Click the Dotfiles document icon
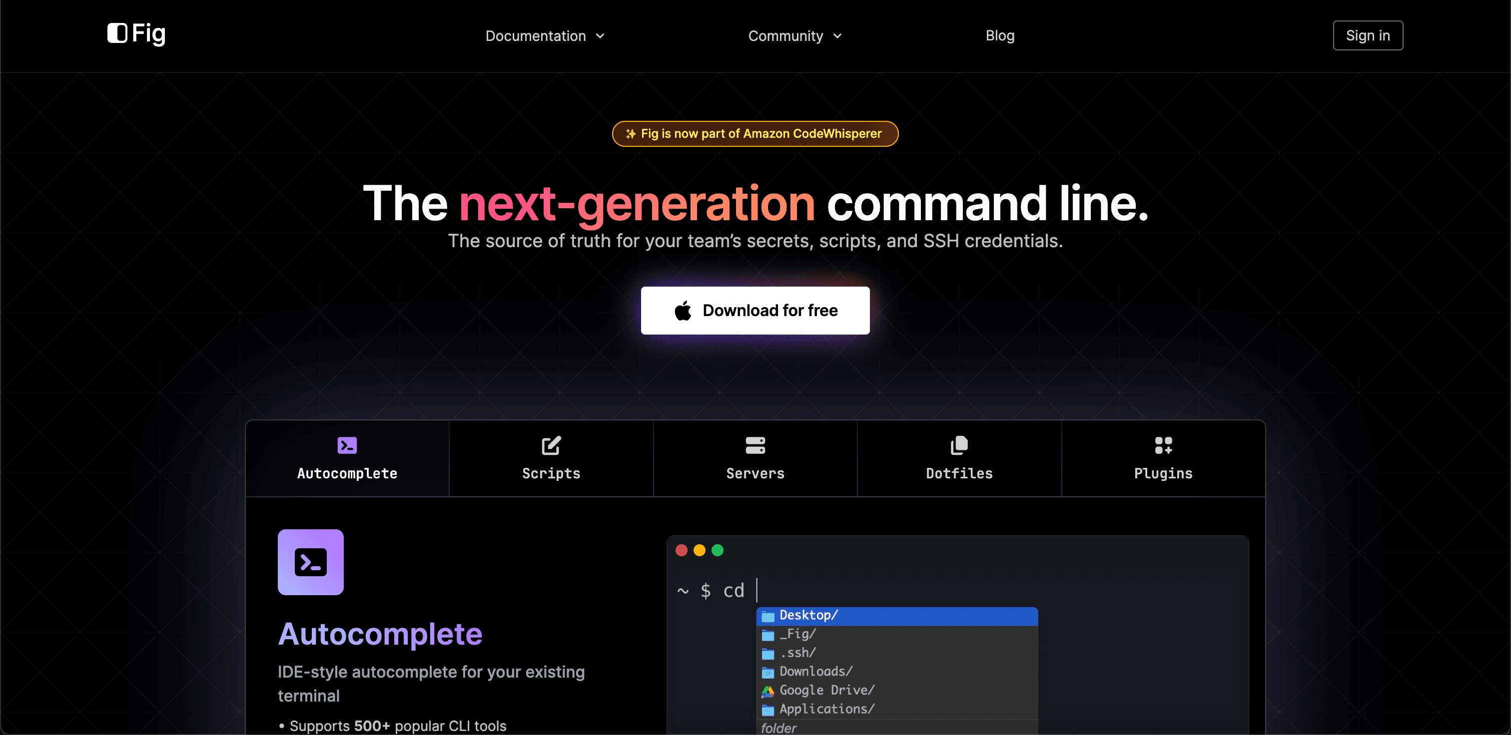This screenshot has height=735, width=1511. (x=958, y=445)
